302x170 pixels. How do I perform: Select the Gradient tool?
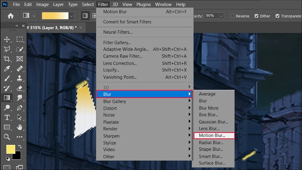(7, 98)
